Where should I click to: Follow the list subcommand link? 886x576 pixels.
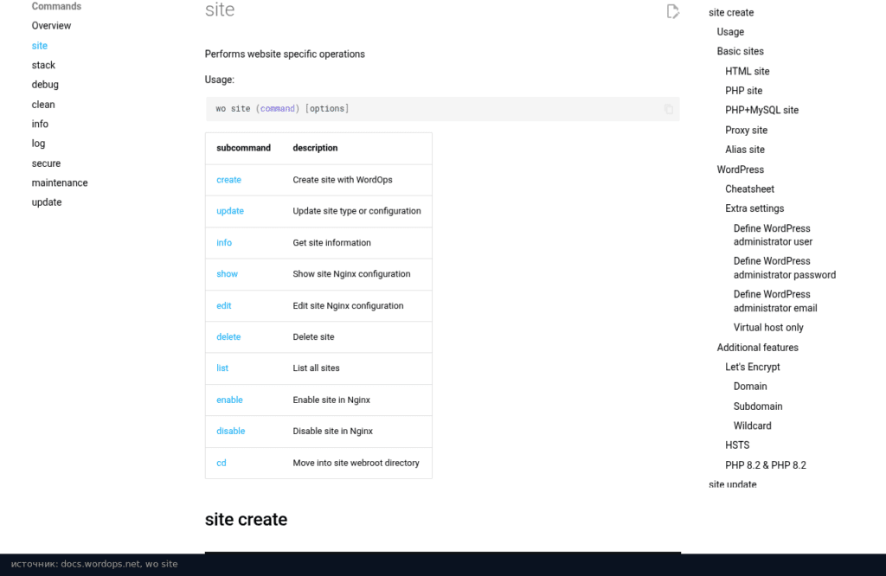pyautogui.click(x=222, y=368)
